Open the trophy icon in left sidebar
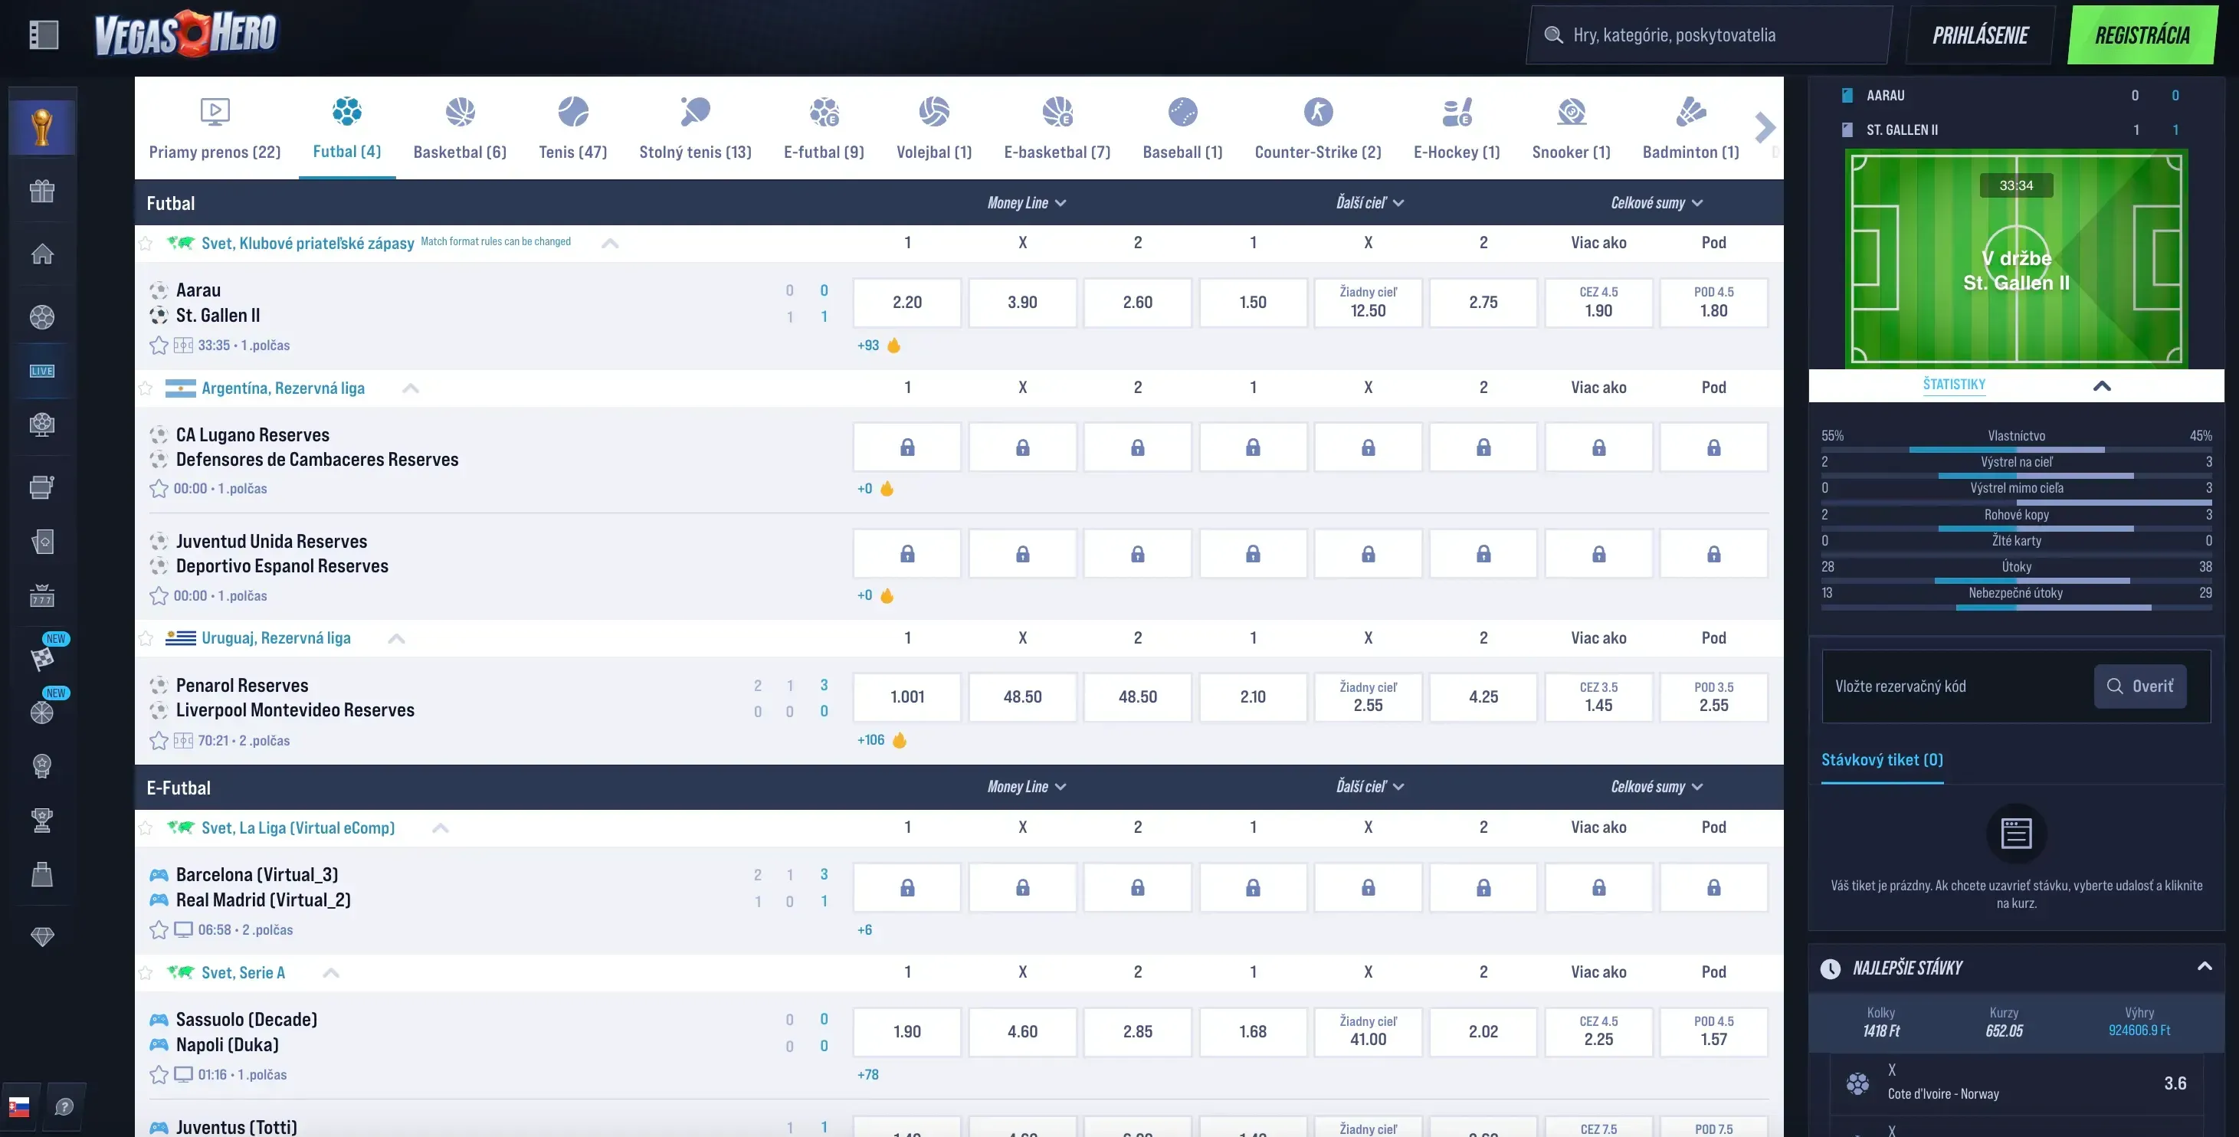The height and width of the screenshot is (1137, 2239). (41, 128)
